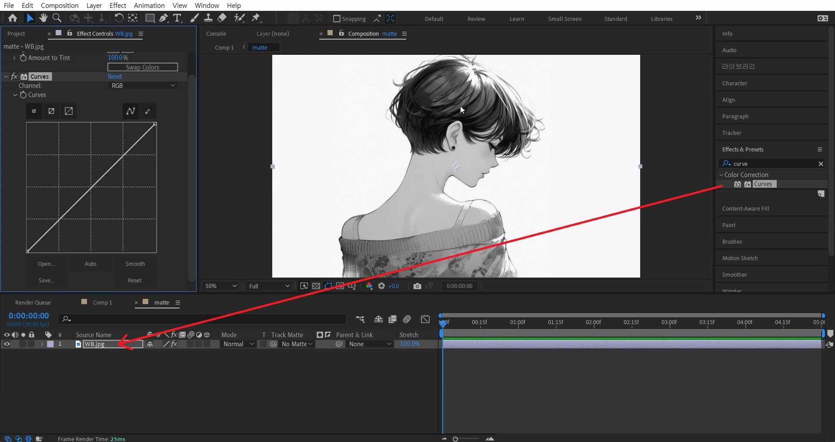Click the snapshot camera icon in viewer
Viewport: 835px width, 442px height.
pos(417,286)
